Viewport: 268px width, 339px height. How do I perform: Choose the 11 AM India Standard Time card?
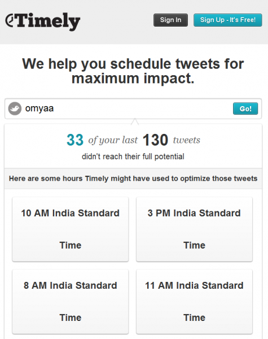tap(194, 302)
